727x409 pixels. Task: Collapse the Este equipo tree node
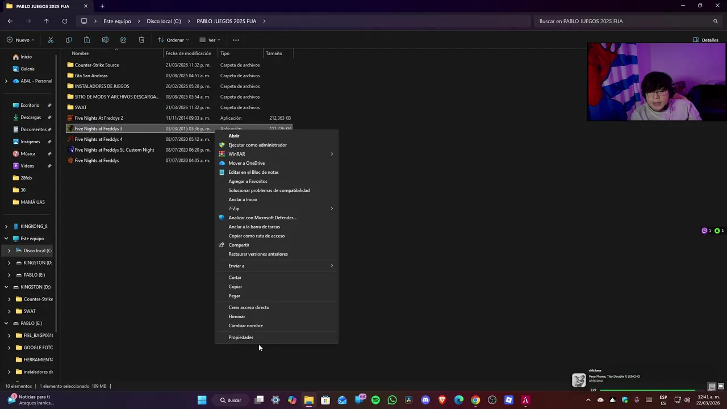click(6, 239)
